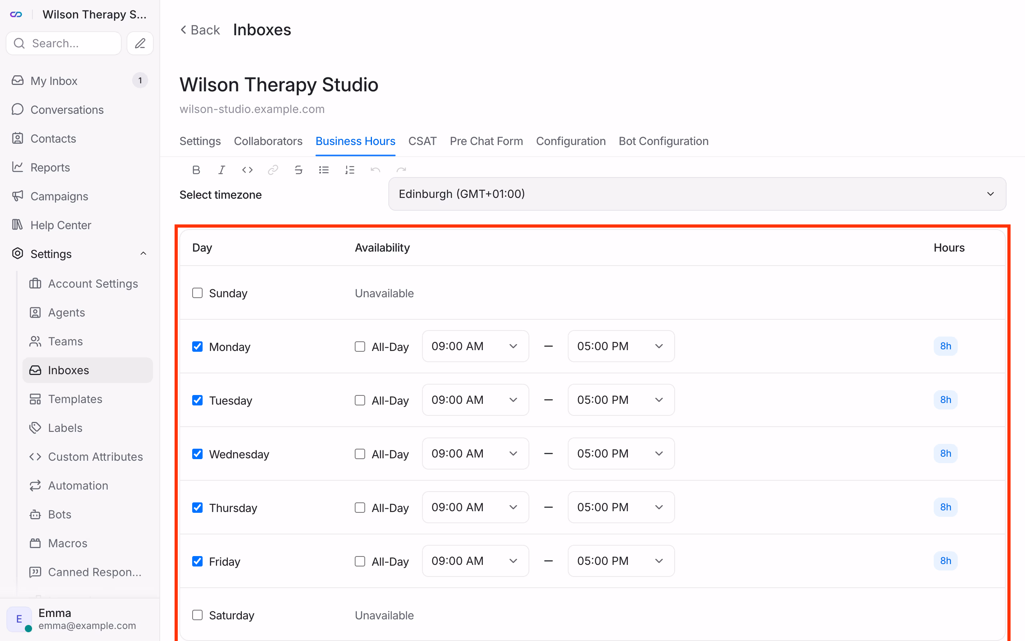Open My Inbox in sidebar

point(80,81)
